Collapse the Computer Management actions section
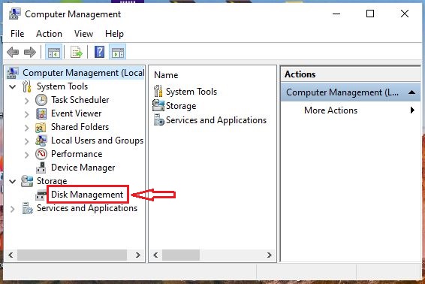The width and height of the screenshot is (425, 284). [411, 92]
